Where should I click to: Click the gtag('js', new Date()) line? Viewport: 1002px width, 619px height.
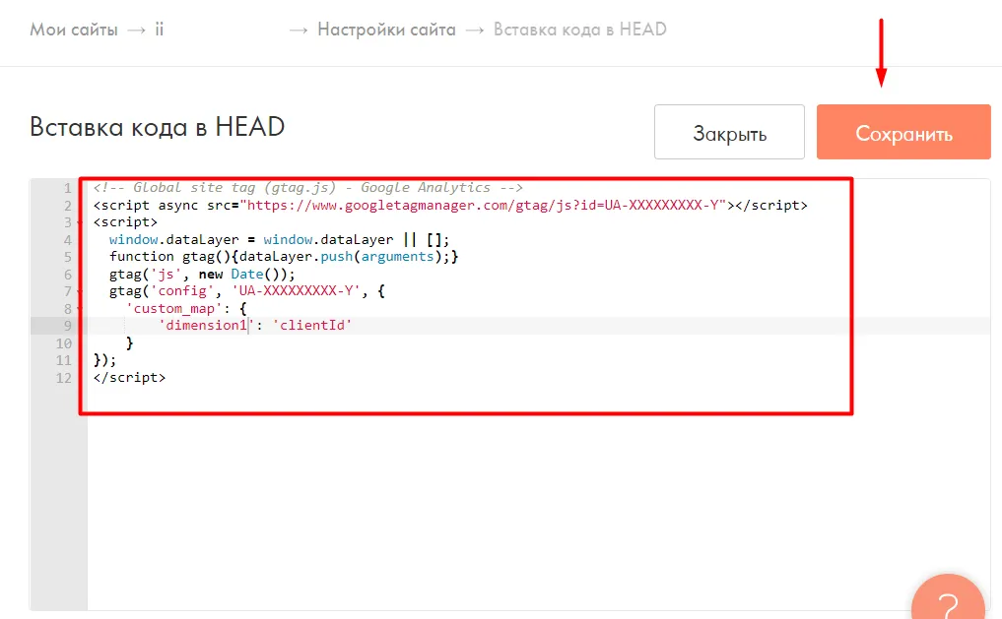pos(202,275)
